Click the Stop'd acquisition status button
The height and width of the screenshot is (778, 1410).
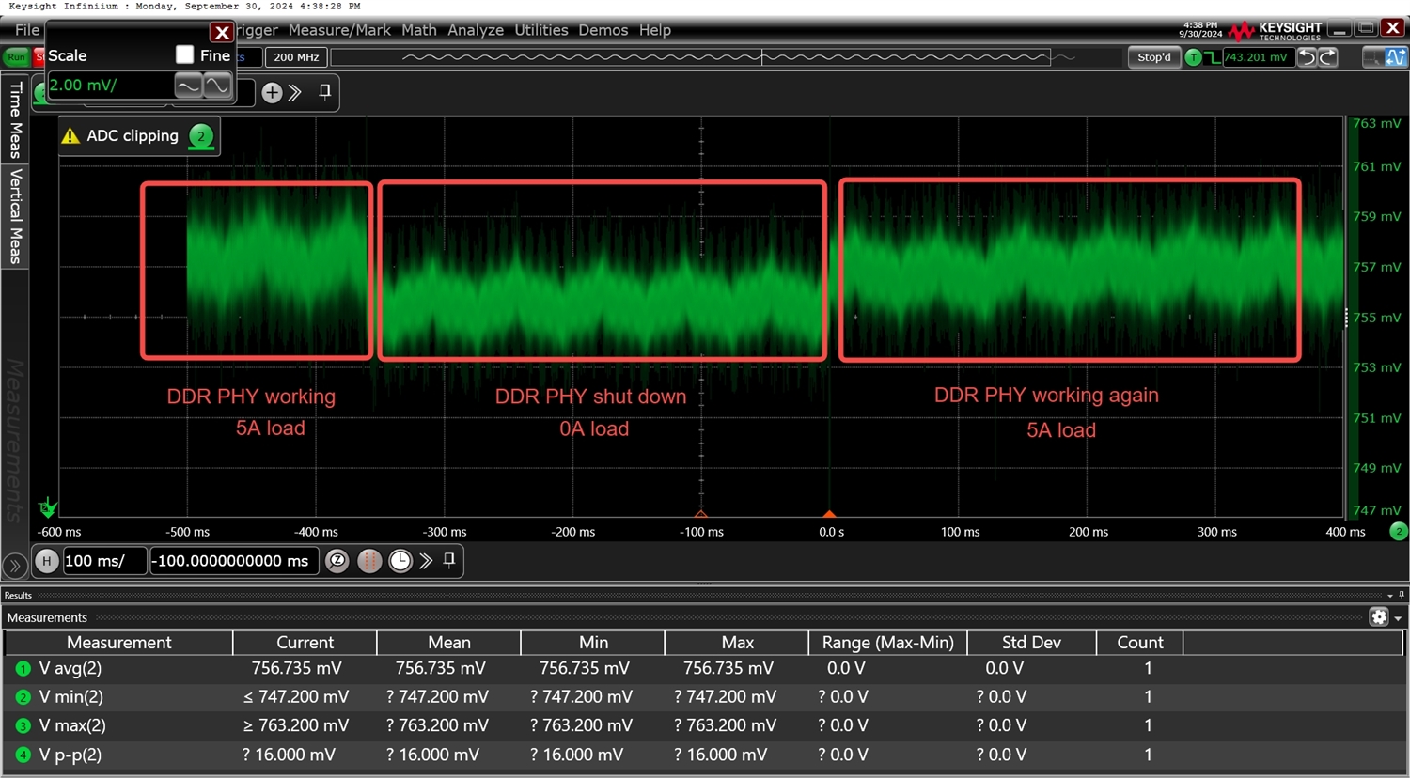point(1154,57)
